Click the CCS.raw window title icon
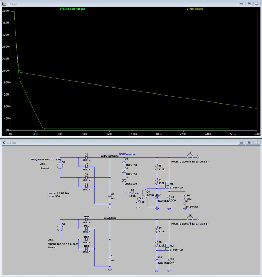Image resolution: width=262 pixels, height=277 pixels. (4, 4)
